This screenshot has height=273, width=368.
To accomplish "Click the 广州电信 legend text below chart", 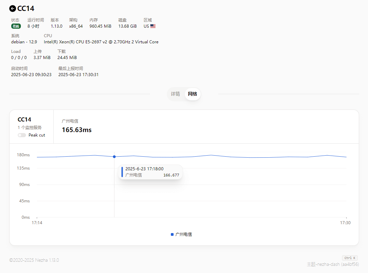I will [x=183, y=234].
